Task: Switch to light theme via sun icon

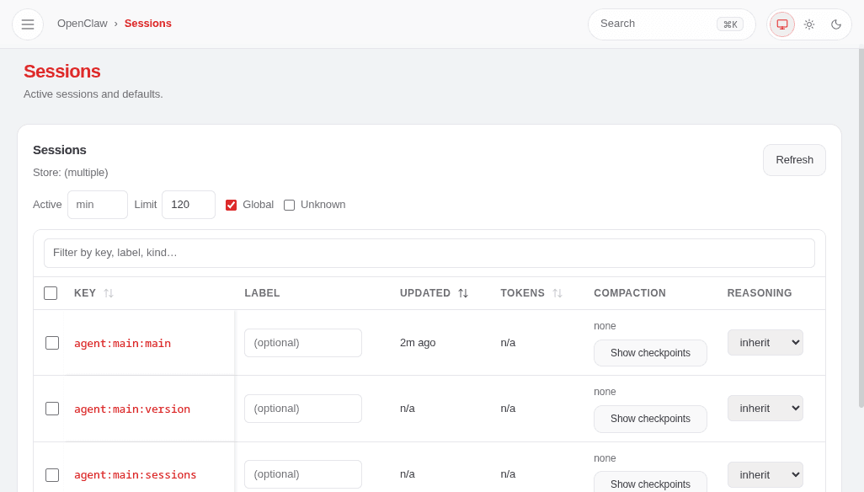Action: [x=809, y=24]
